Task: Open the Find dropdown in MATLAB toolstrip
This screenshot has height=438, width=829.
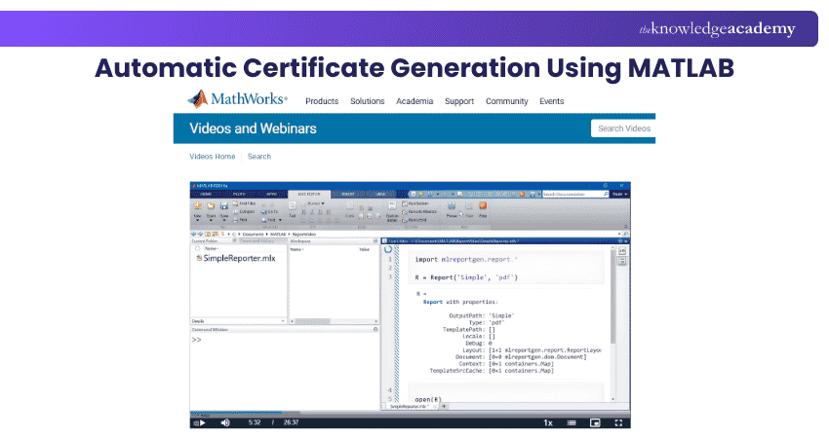Action: 271,220
